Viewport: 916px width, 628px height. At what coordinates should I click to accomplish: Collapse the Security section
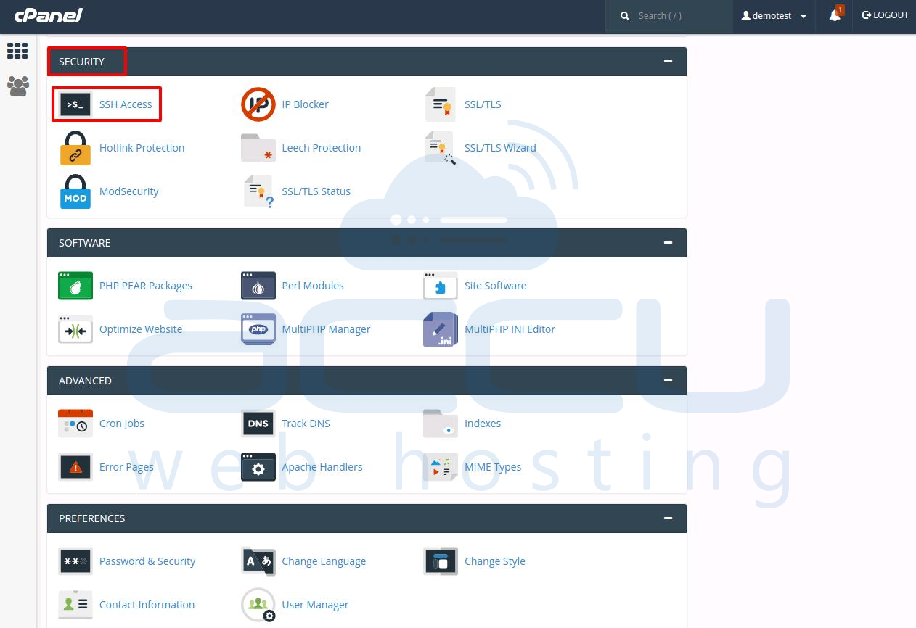tap(668, 61)
